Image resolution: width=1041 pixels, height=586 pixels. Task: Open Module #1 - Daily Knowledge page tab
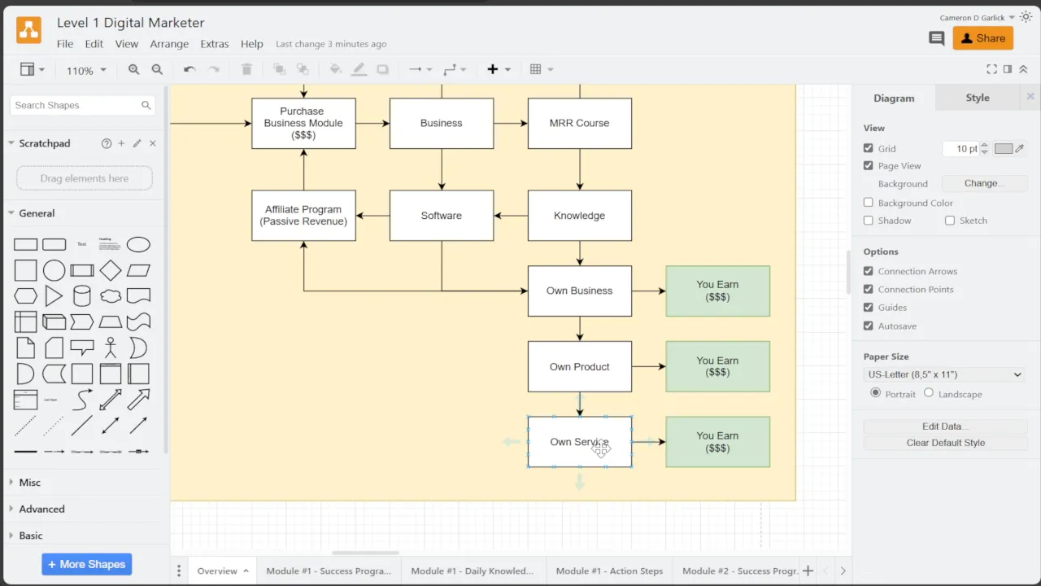(473, 571)
